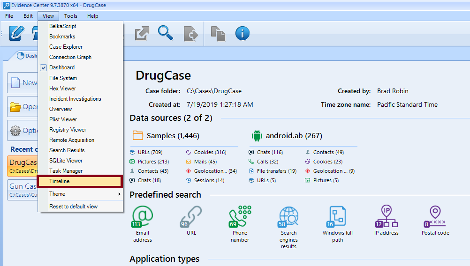Open Samples Cookies (316) link
This screenshot has width=470, height=266.
pyautogui.click(x=210, y=152)
